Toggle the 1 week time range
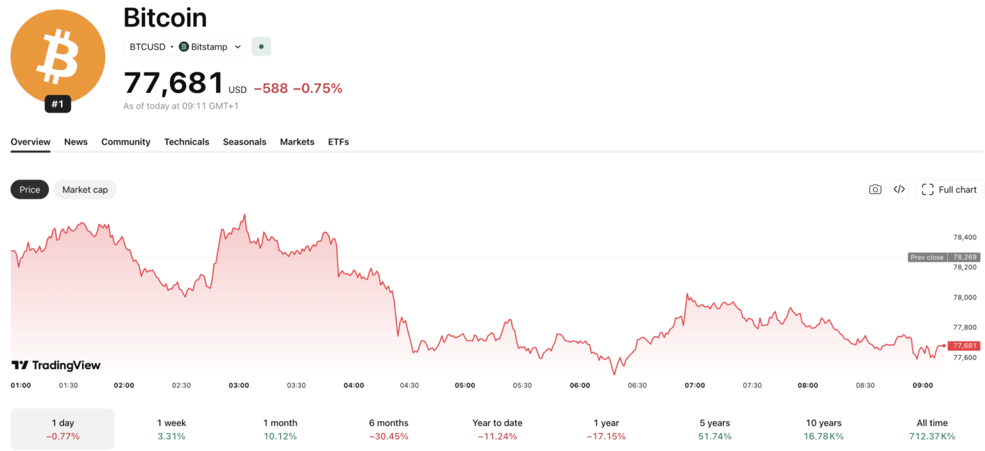Screen dimensions: 985x451 (x=171, y=429)
